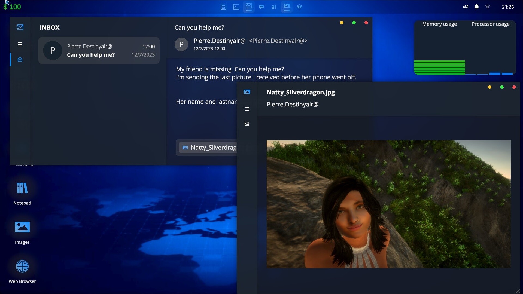Mute the system volume in the tray
The height and width of the screenshot is (294, 523).
tap(466, 7)
